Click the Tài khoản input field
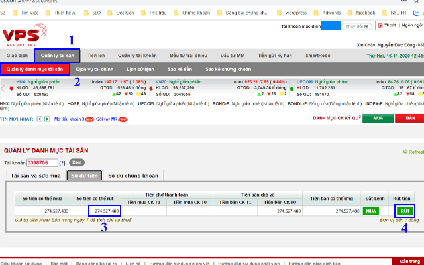The width and height of the screenshot is (424, 265). coord(42,163)
